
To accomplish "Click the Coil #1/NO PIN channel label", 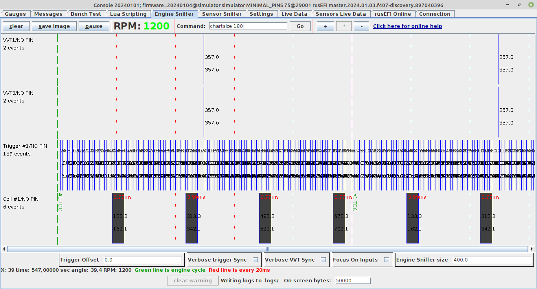I will pos(21,199).
